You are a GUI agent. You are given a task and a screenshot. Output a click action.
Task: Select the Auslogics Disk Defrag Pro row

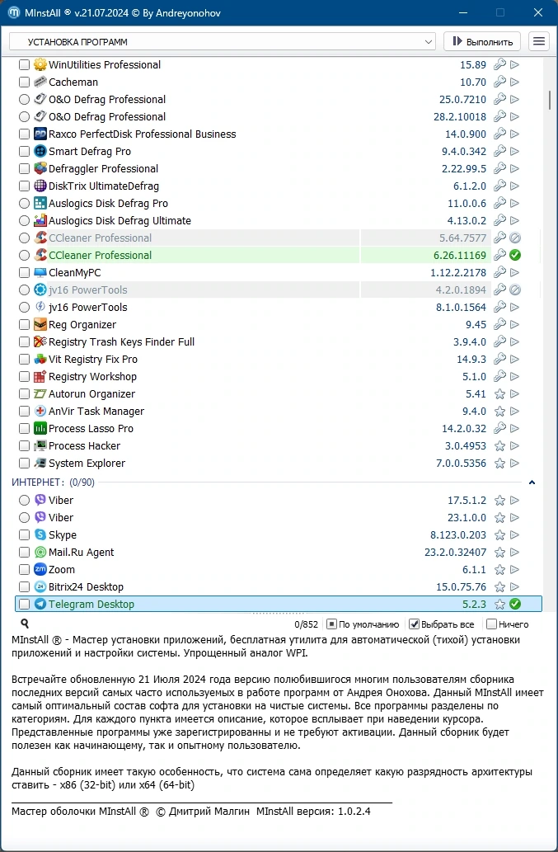[271, 203]
